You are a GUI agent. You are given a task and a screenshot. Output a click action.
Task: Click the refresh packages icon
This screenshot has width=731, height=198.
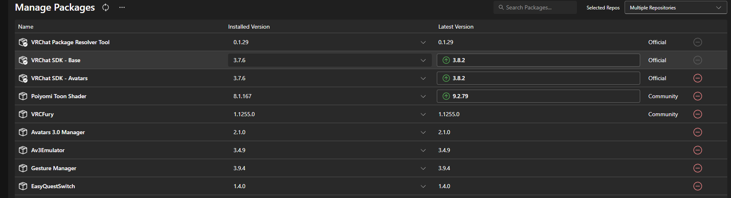(106, 7)
